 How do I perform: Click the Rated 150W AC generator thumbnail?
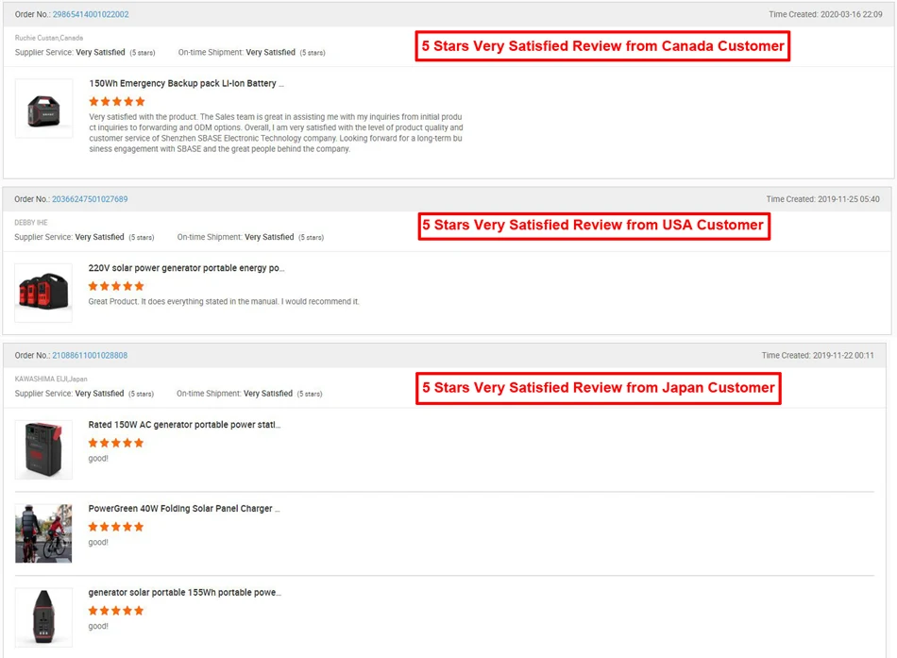(x=43, y=449)
